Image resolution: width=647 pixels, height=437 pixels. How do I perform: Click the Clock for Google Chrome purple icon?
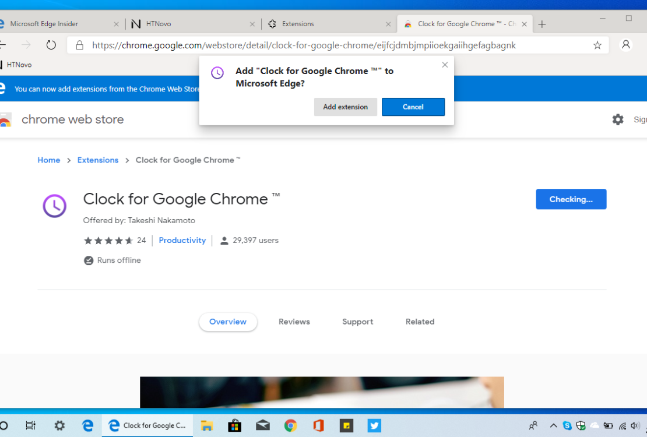tap(54, 206)
